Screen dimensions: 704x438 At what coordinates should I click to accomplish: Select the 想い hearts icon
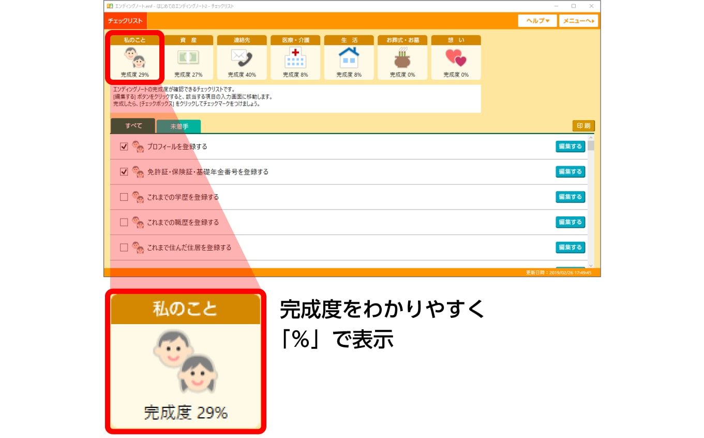[456, 59]
